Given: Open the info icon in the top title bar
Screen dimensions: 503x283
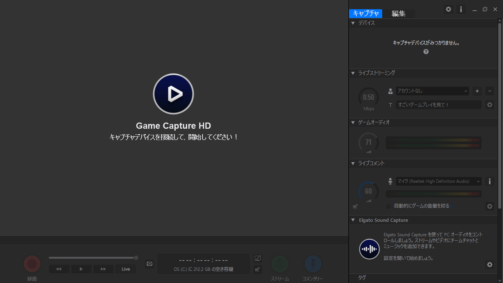Looking at the screenshot, I should (461, 9).
